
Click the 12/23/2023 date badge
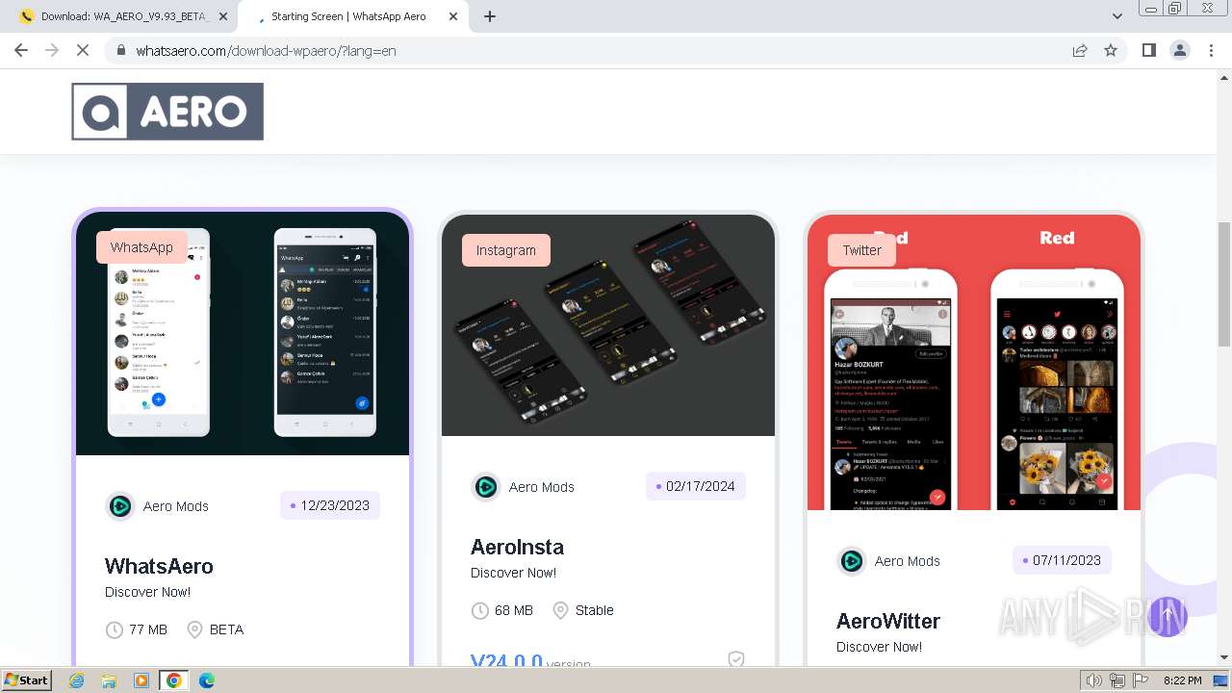coord(330,505)
